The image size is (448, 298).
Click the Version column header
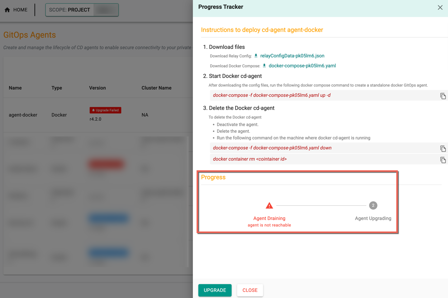pyautogui.click(x=98, y=88)
